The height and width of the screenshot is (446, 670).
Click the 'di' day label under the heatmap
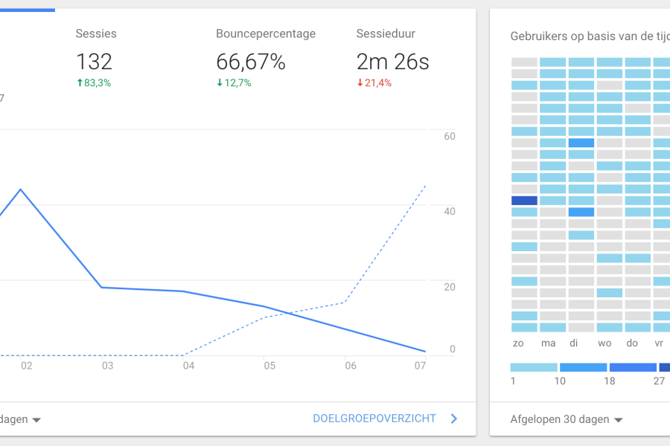tap(574, 343)
